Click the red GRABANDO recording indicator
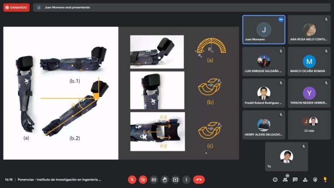This screenshot has width=334, height=188. click(x=17, y=7)
